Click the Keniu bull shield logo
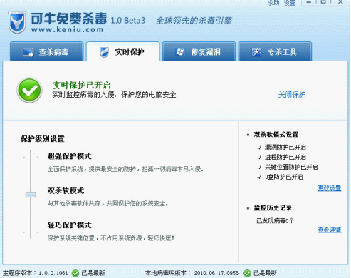This screenshot has height=278, width=351. (x=17, y=22)
